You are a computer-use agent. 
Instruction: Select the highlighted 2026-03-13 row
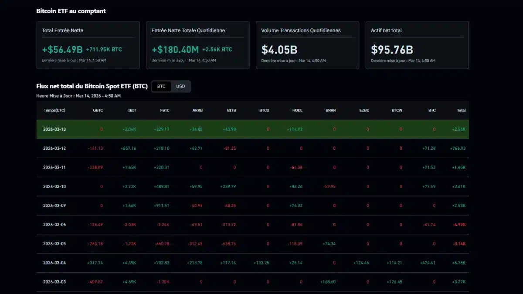tap(253, 129)
